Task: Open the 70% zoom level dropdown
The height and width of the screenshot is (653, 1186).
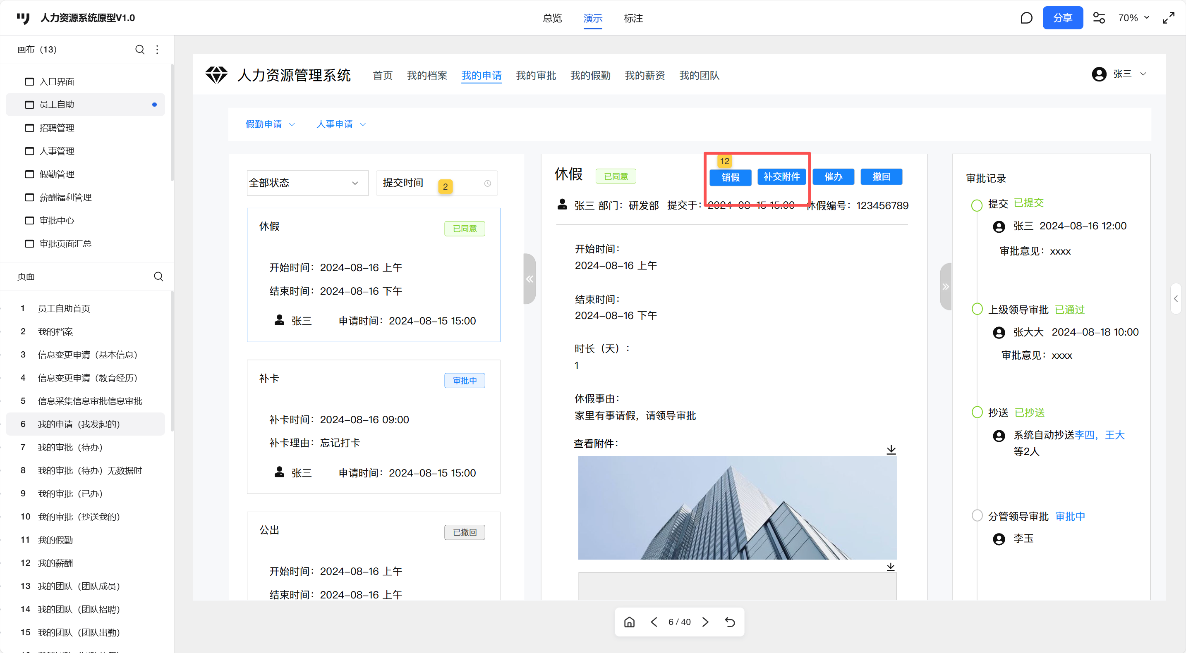Action: click(1133, 18)
